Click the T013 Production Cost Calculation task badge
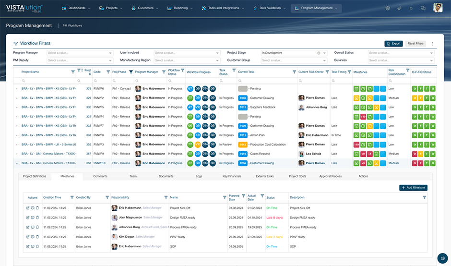The height and width of the screenshot is (266, 451). [x=243, y=145]
